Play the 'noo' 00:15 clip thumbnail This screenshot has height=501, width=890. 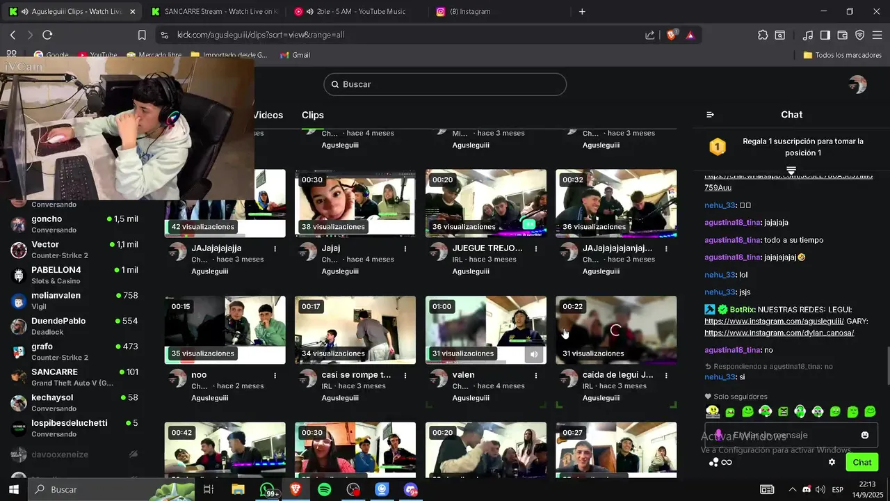225,330
